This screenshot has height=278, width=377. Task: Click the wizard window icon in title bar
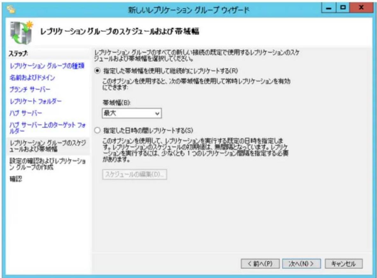[10, 9]
